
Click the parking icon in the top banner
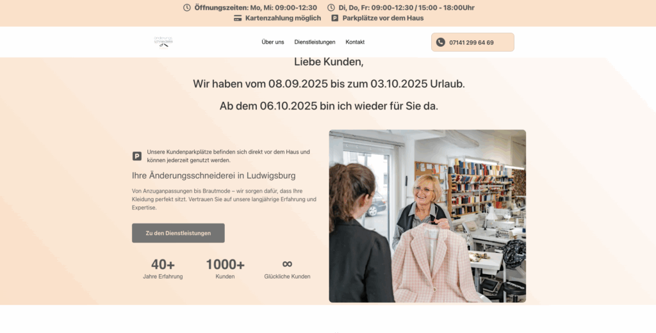334,18
